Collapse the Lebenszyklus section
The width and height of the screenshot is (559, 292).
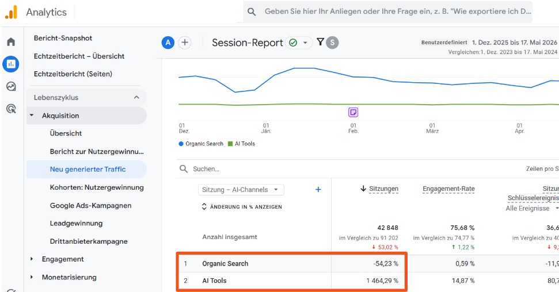136,97
